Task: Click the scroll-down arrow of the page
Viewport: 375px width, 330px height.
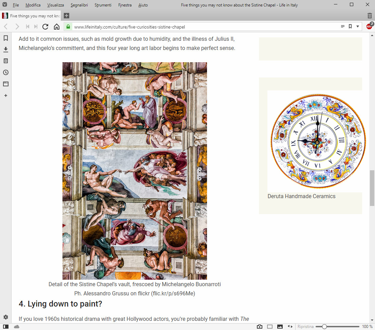Action: tap(372, 320)
